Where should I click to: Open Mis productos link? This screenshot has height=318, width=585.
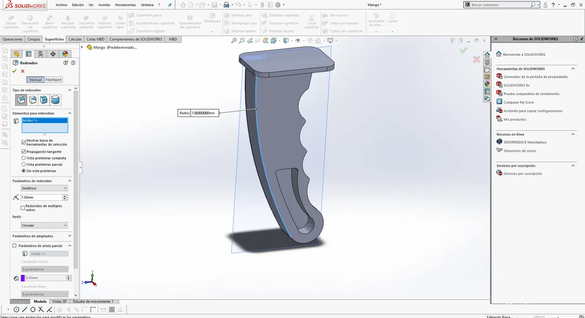(515, 119)
